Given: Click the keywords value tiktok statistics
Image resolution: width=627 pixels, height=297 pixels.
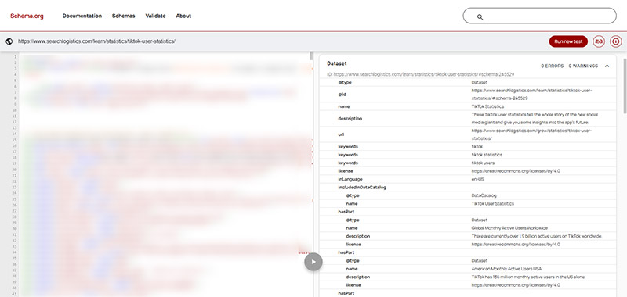Looking at the screenshot, I should coord(487,155).
